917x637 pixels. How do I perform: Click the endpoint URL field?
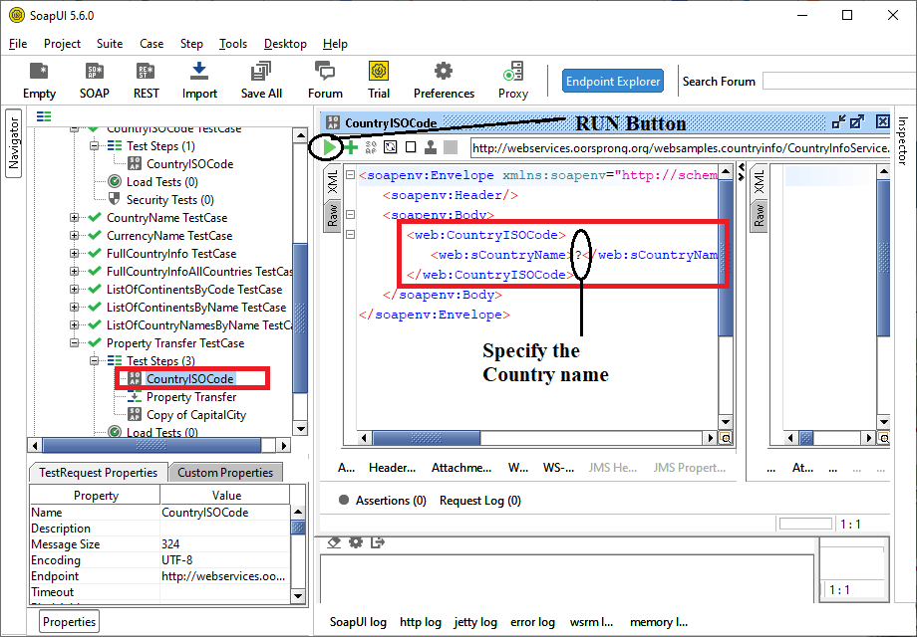(x=681, y=148)
